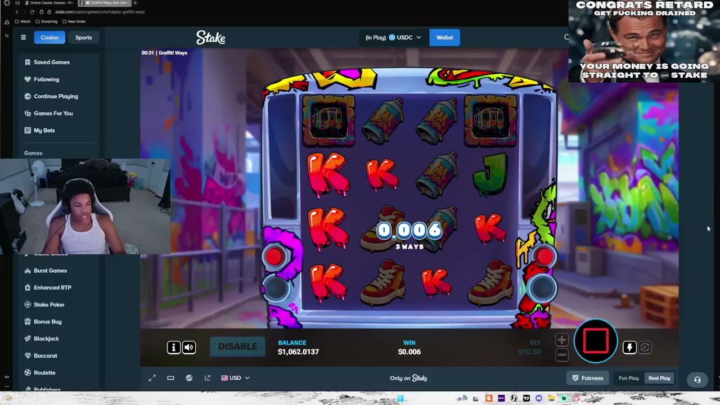Click the red toggle right of reels
720x405 pixels.
[x=544, y=256]
